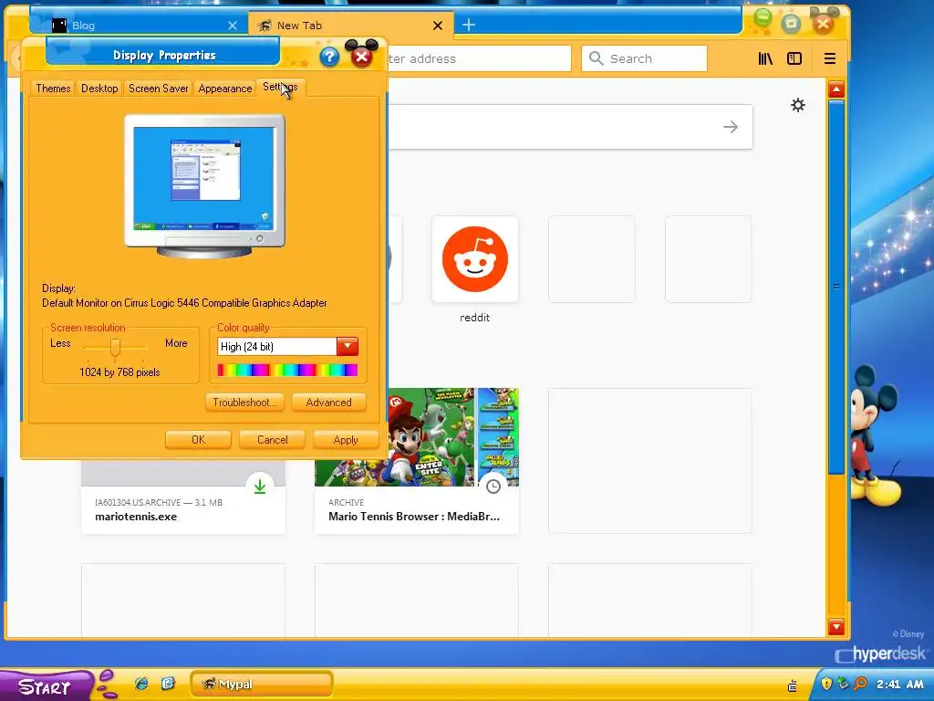Image resolution: width=934 pixels, height=701 pixels.
Task: Click the security shield tray icon
Action: click(x=826, y=683)
